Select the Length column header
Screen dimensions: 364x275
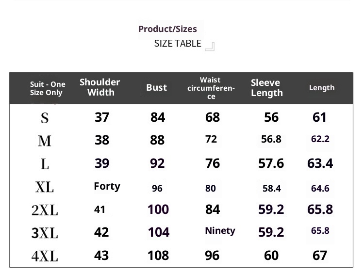[321, 88]
